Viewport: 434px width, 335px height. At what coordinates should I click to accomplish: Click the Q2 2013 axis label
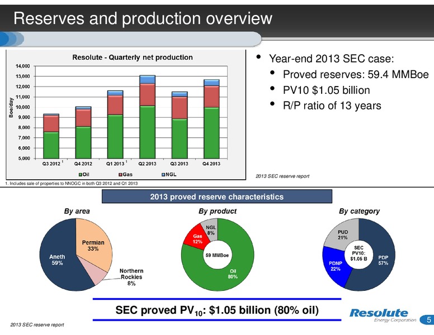tap(147, 164)
